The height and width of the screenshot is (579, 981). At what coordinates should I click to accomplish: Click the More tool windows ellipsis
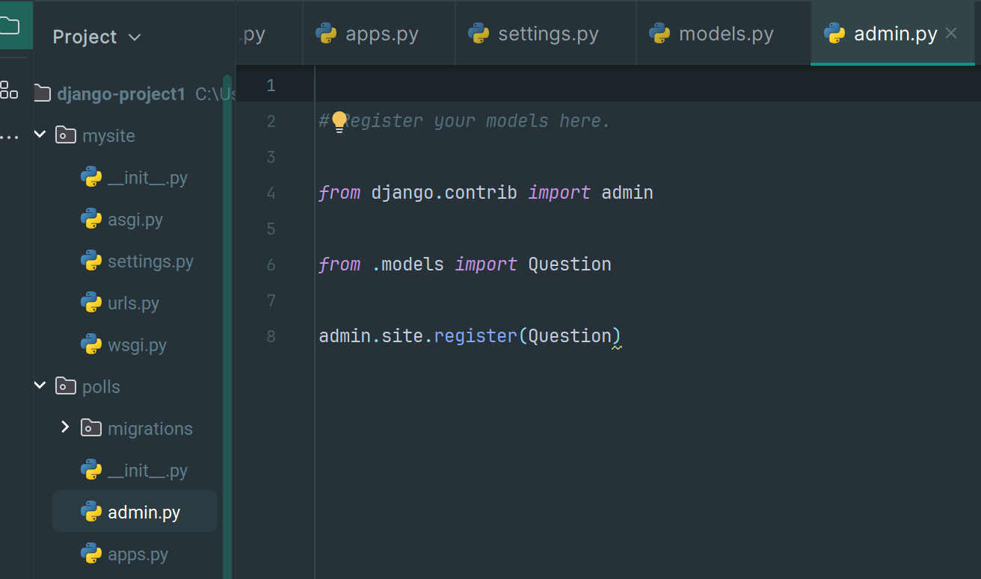click(9, 137)
